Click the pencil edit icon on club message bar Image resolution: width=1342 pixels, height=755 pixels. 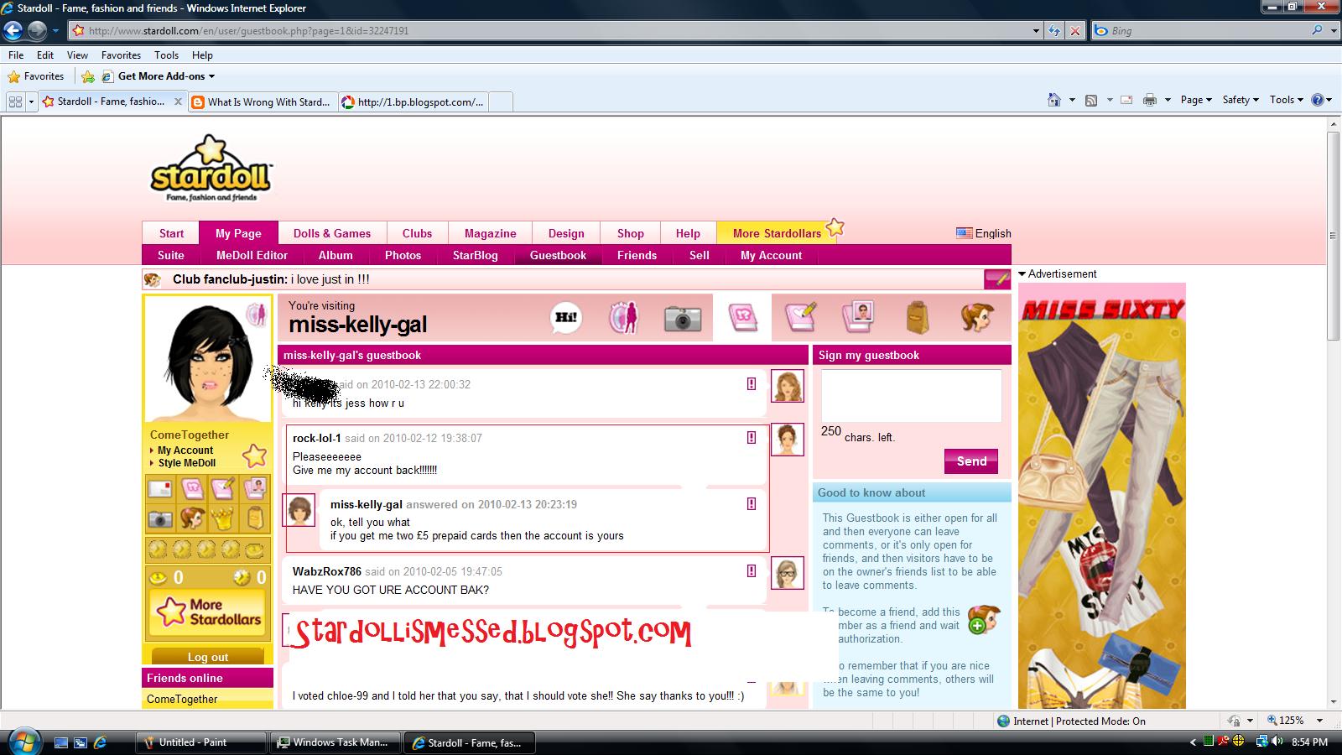[997, 279]
